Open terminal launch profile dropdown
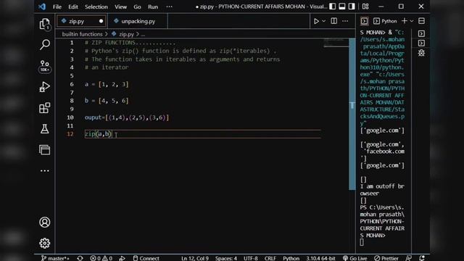Viewport: 464px width, 261px height. tap(412, 21)
